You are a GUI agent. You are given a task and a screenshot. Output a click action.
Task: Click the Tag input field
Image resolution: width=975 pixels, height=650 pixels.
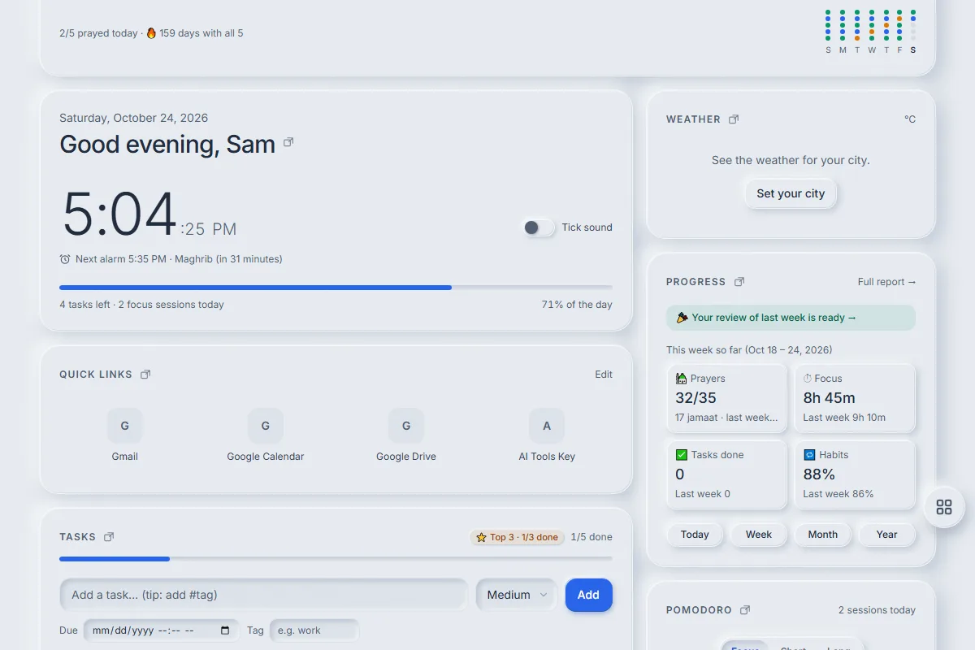pos(314,630)
